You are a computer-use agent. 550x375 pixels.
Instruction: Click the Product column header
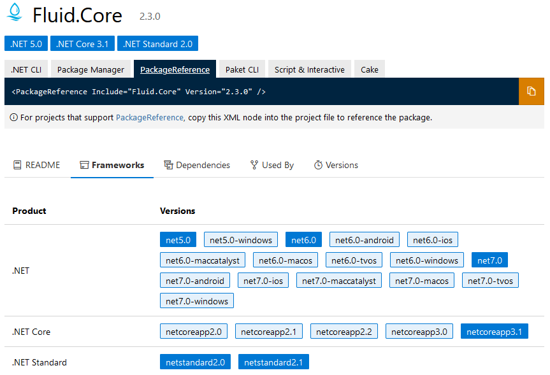pyautogui.click(x=29, y=211)
